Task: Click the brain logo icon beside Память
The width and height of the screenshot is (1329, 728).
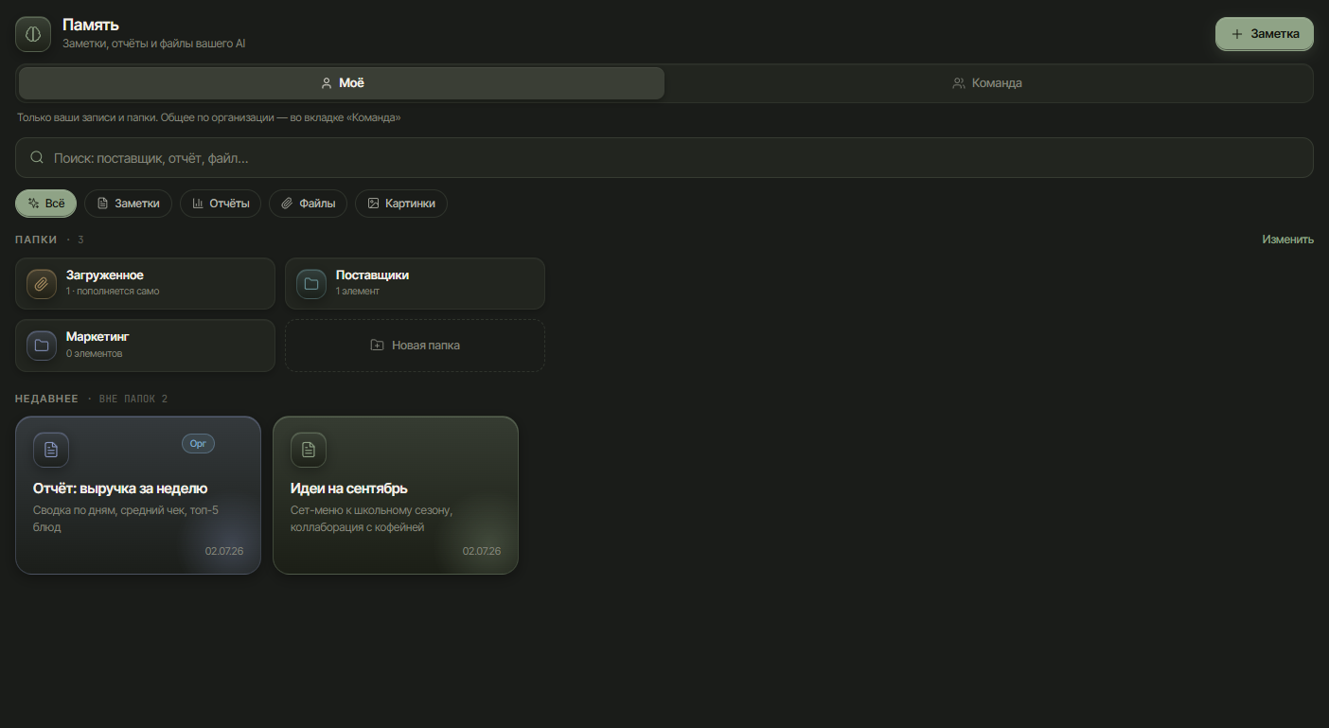Action: [x=33, y=34]
